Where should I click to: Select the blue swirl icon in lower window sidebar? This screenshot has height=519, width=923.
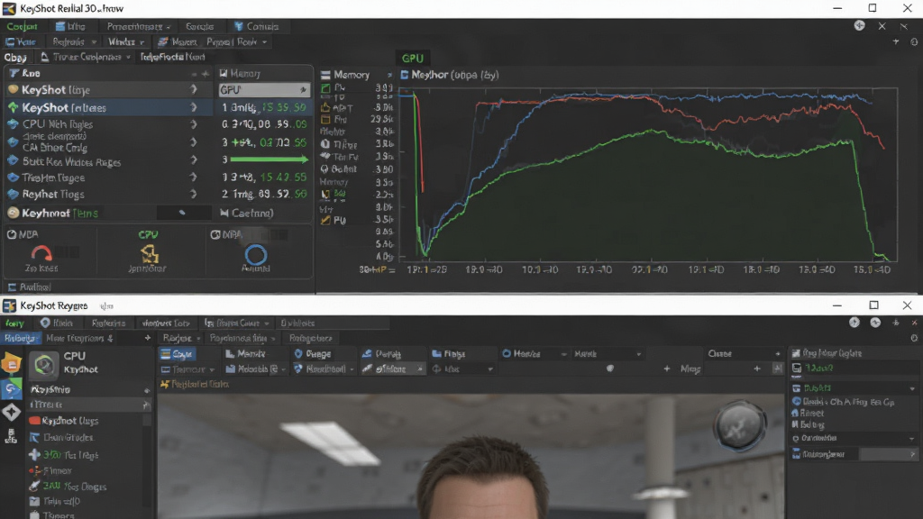(x=11, y=388)
